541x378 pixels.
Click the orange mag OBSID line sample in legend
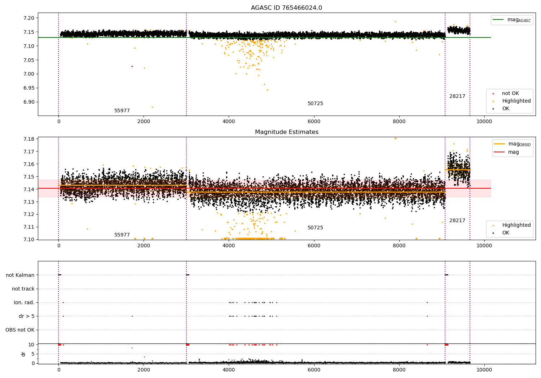tap(499, 144)
